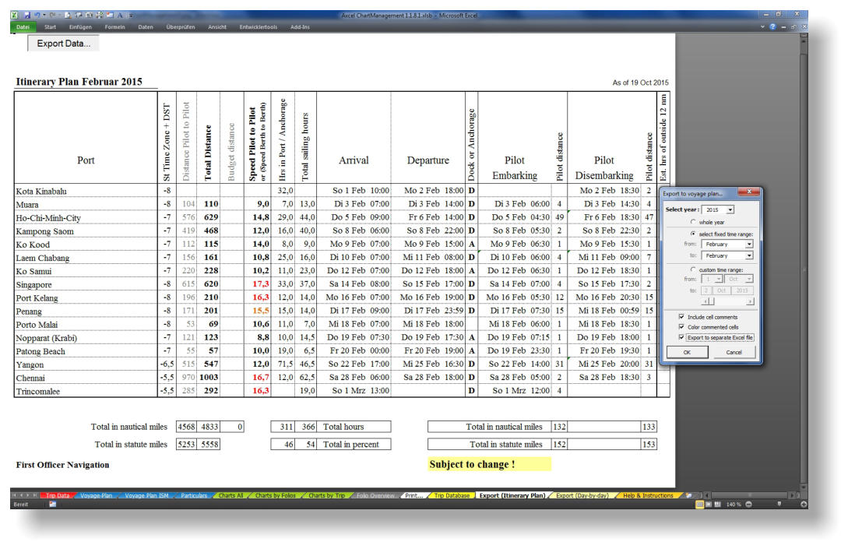
Task: Open the 'from' month dropdown showing February
Action: pyautogui.click(x=749, y=245)
